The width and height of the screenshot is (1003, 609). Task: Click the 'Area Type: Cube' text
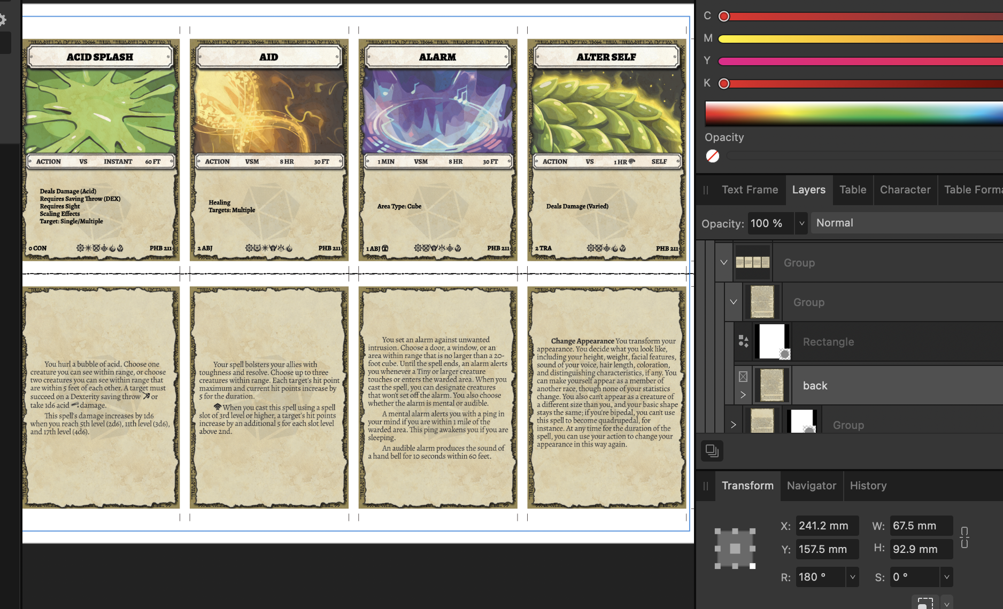point(399,206)
